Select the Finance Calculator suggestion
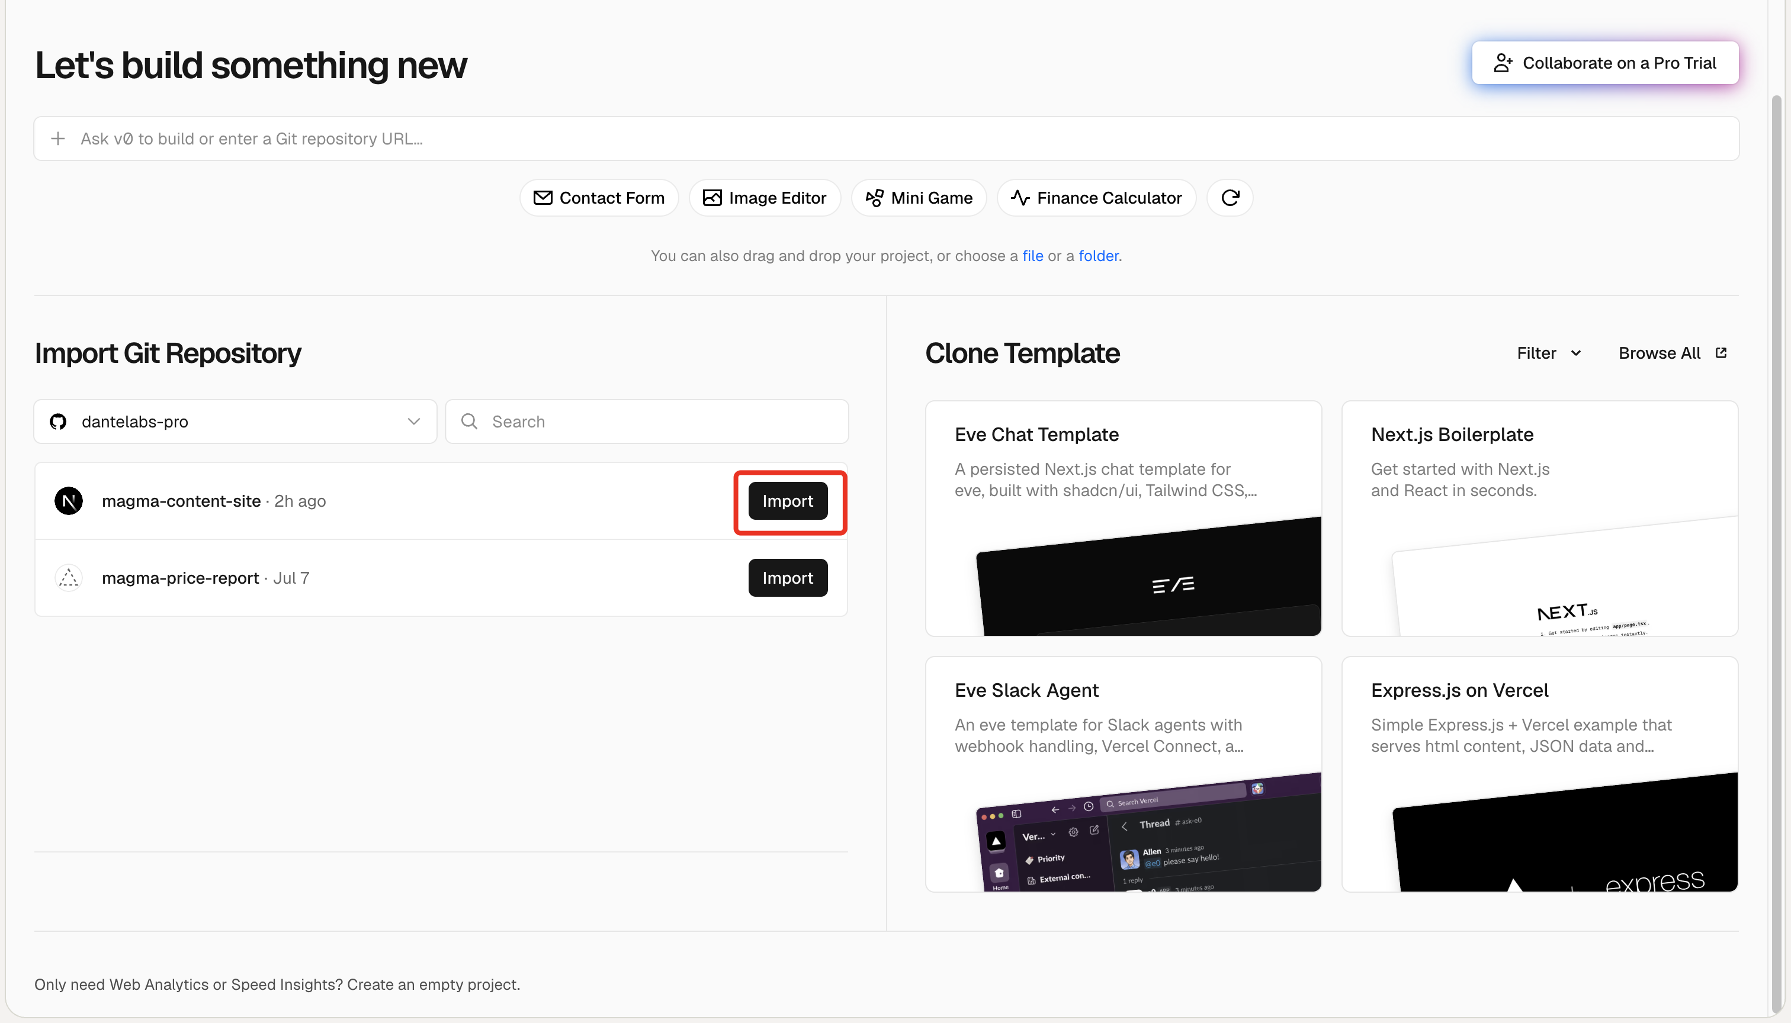 tap(1096, 198)
